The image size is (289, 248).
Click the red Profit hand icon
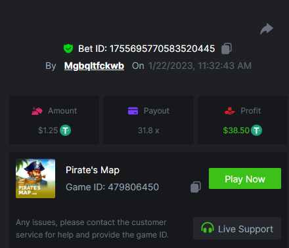tap(230, 111)
